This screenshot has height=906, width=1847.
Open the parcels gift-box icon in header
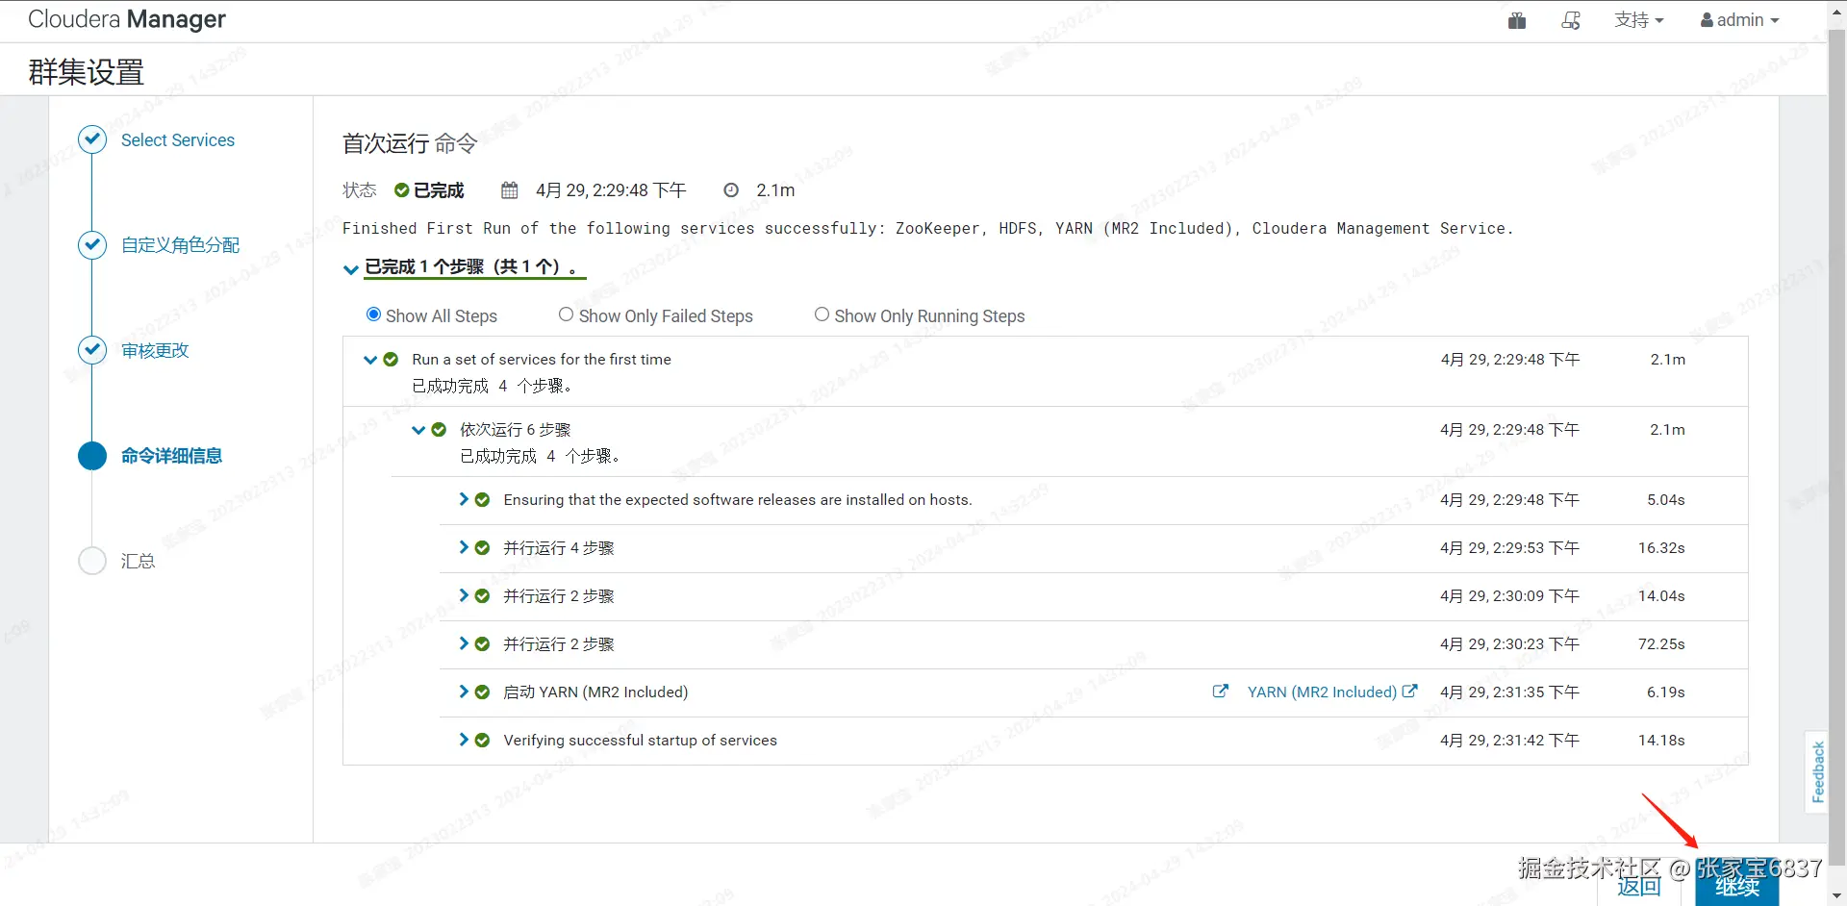1517,20
